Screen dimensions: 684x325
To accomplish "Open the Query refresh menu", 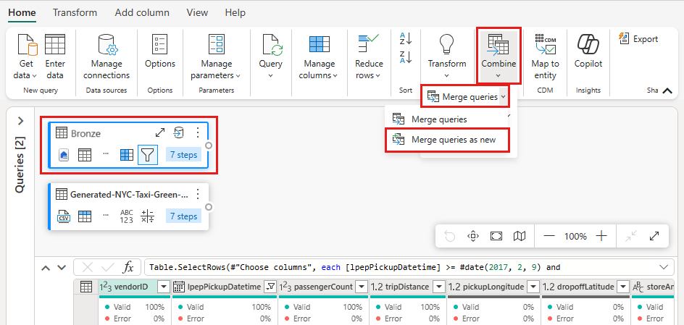I will point(270,56).
